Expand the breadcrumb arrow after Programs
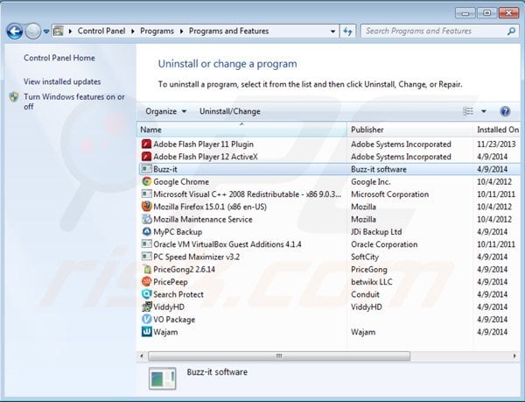The width and height of the screenshot is (525, 402). tap(181, 32)
